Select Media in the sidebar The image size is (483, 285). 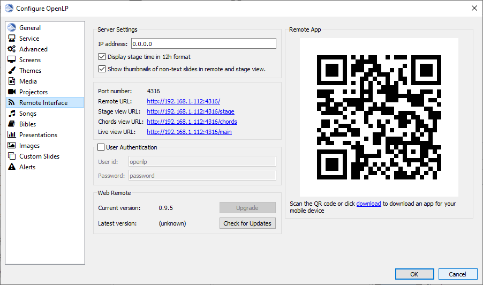[x=45, y=81]
